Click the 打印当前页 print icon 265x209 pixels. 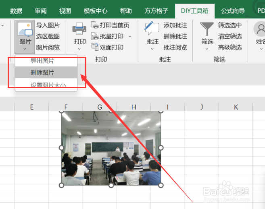point(95,25)
